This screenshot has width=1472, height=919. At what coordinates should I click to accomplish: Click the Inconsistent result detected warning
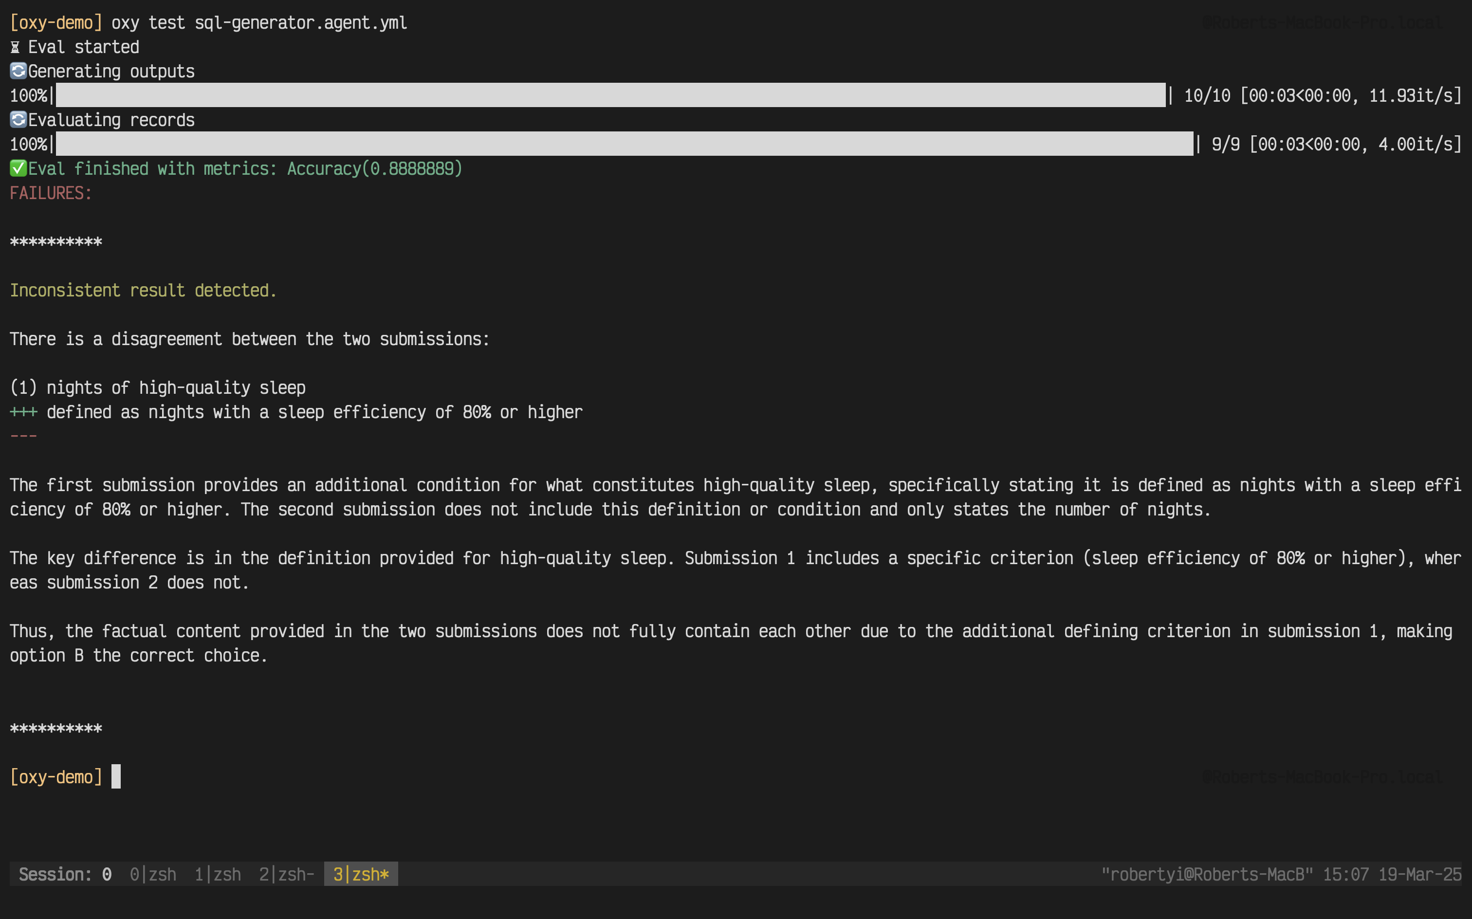coord(144,291)
